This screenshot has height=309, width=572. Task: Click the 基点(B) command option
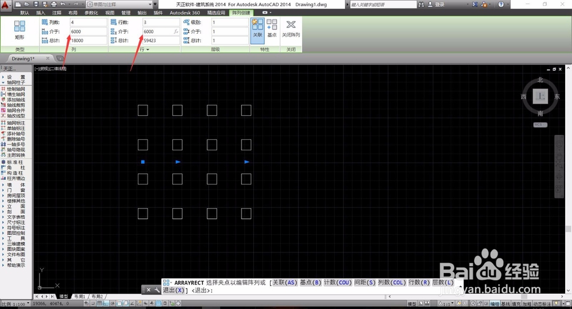pyautogui.click(x=311, y=282)
